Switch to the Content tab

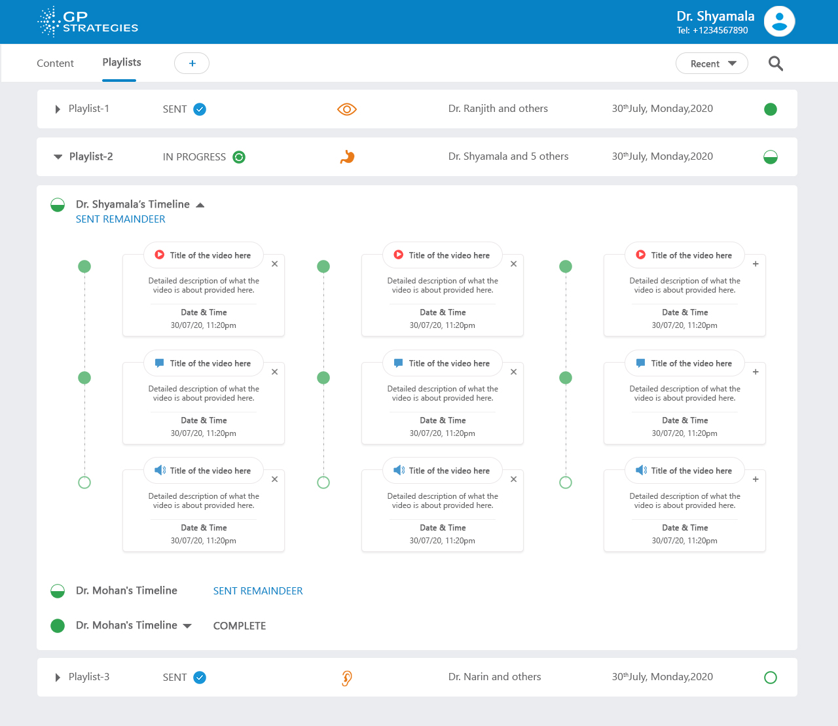coord(55,64)
